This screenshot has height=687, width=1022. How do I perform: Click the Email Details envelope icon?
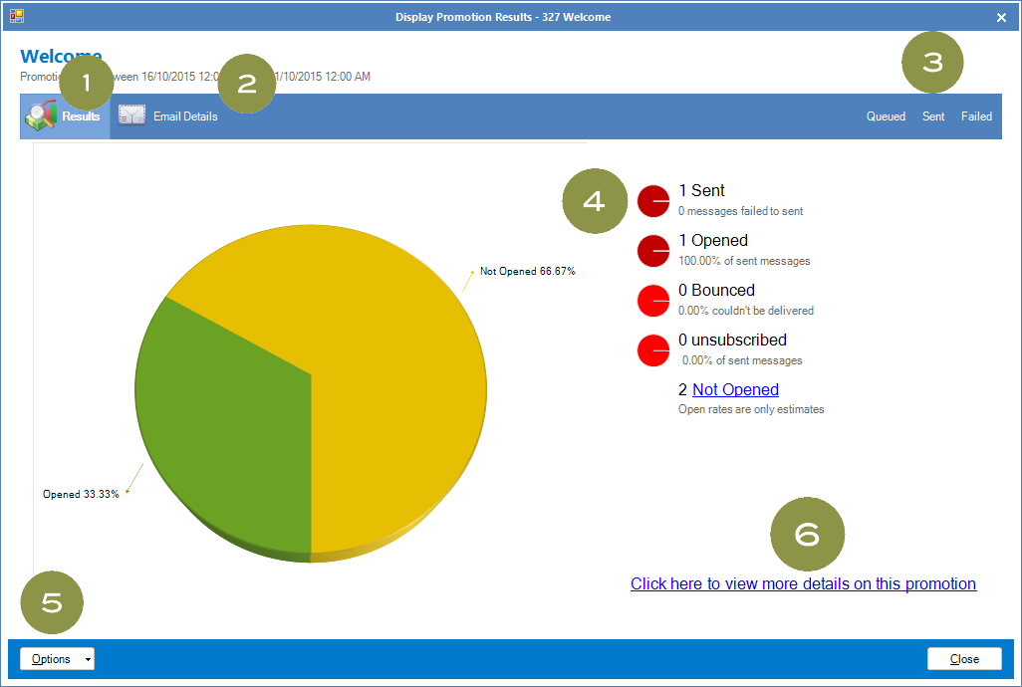coord(132,116)
